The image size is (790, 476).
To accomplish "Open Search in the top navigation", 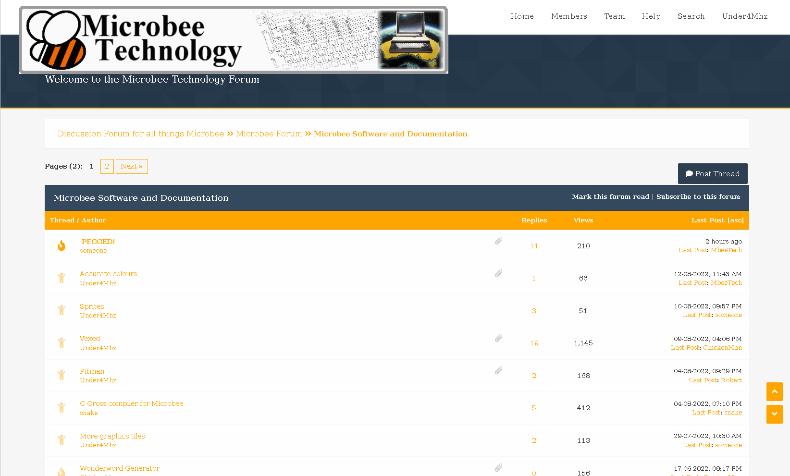I will pos(691,16).
